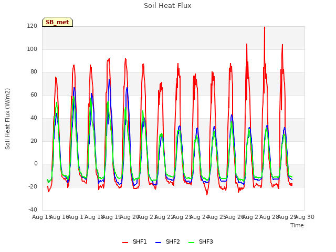Click the Time axis label
Image resolution: width=336 pixels, height=252 pixels.
pyautogui.click(x=297, y=225)
